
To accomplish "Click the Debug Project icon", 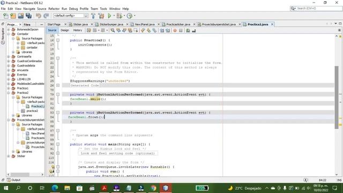I will [119, 16].
